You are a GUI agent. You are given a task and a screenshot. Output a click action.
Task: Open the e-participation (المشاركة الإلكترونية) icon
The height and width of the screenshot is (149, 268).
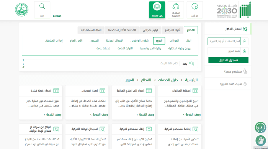tap(176, 10)
